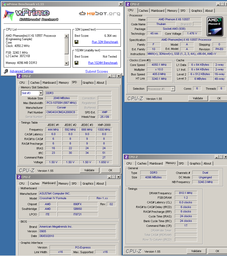Click the Part Number "CMG4GX3M2A2000C8"
227x256 pixels.
point(62,112)
